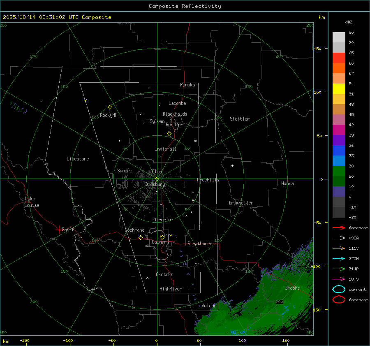Click the Drumheller label
This screenshot has height=346, width=370.
[x=241, y=203]
